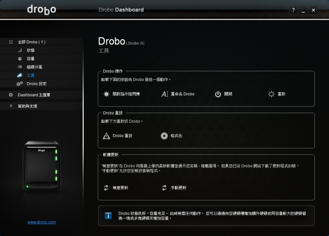
Task: Click the 關閉 power shutdown icon
Action: 218,94
